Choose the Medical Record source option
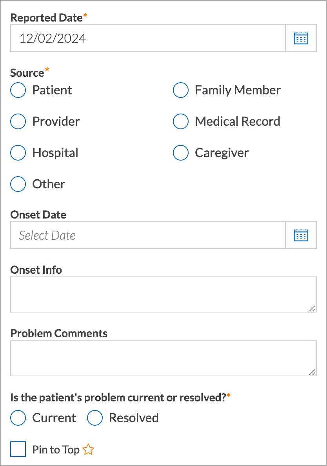This screenshot has width=327, height=466. (181, 121)
